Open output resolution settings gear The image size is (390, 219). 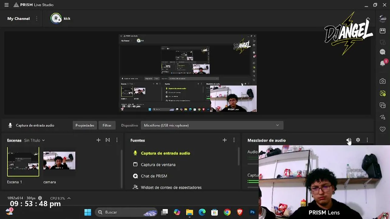point(40,198)
